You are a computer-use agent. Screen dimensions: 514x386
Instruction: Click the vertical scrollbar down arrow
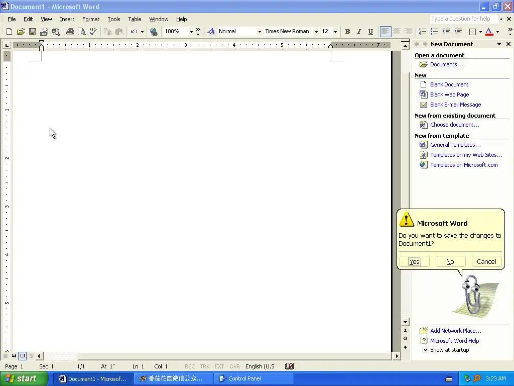(405, 322)
